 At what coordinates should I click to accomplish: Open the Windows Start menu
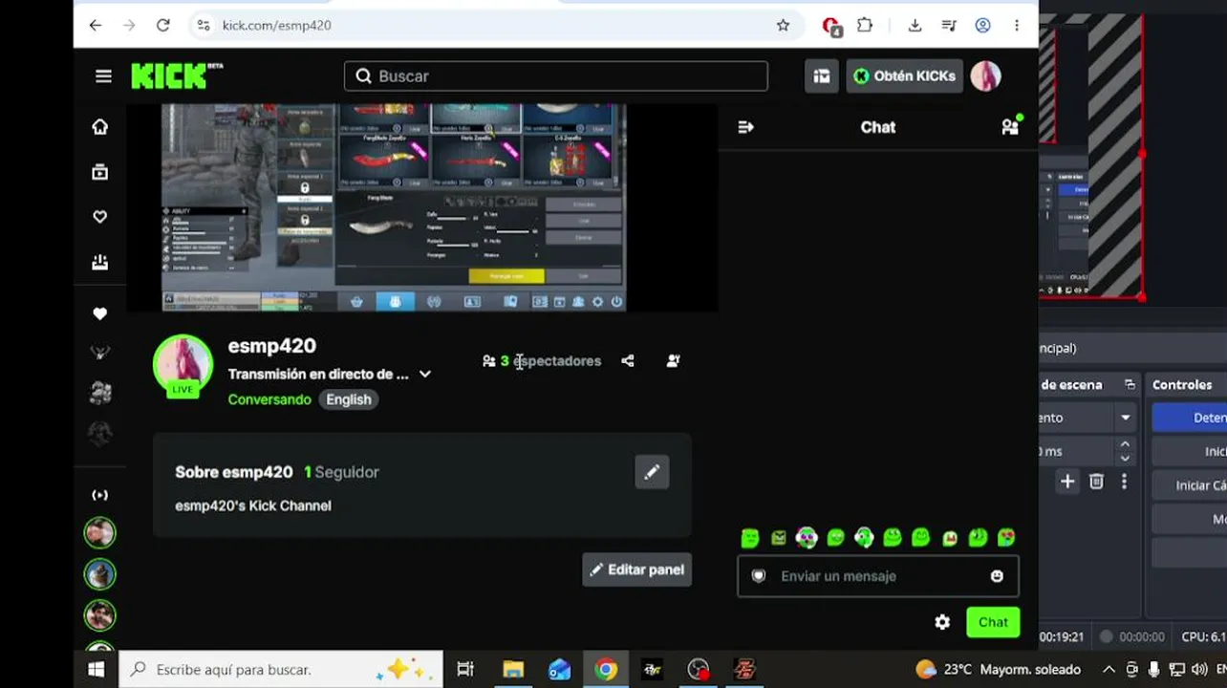(96, 669)
